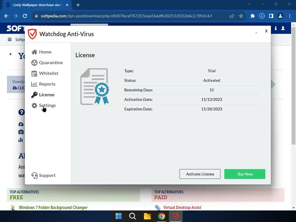Open a new Chrome tab
This screenshot has height=222, width=296.
[x=78, y=5]
